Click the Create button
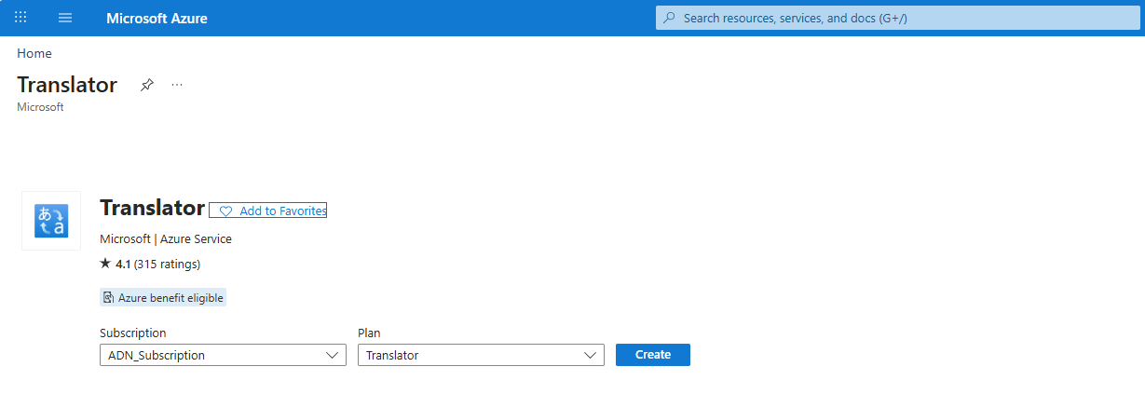 [x=653, y=355]
